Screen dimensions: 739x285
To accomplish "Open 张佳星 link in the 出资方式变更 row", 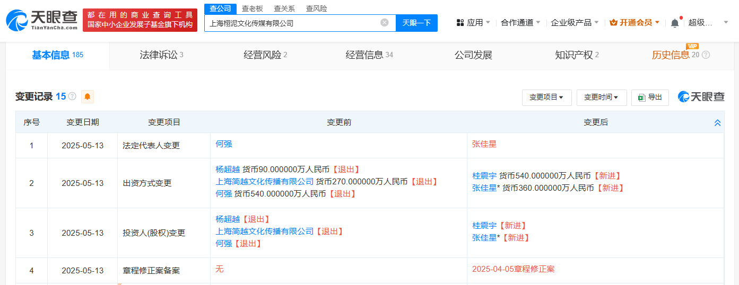I will click(484, 188).
